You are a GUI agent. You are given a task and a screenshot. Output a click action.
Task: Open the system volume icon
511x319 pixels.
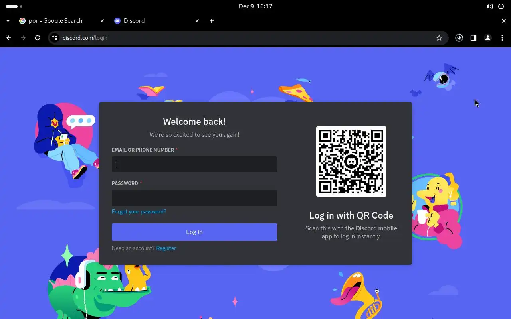pyautogui.click(x=490, y=6)
